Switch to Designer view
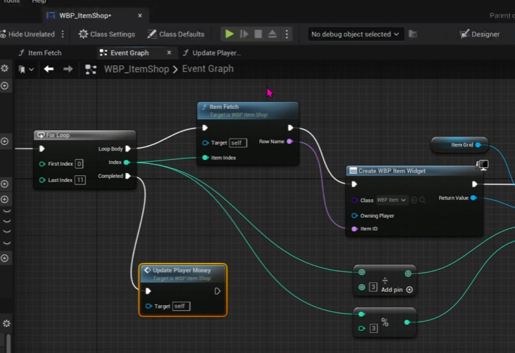This screenshot has height=353, width=515. click(x=480, y=34)
